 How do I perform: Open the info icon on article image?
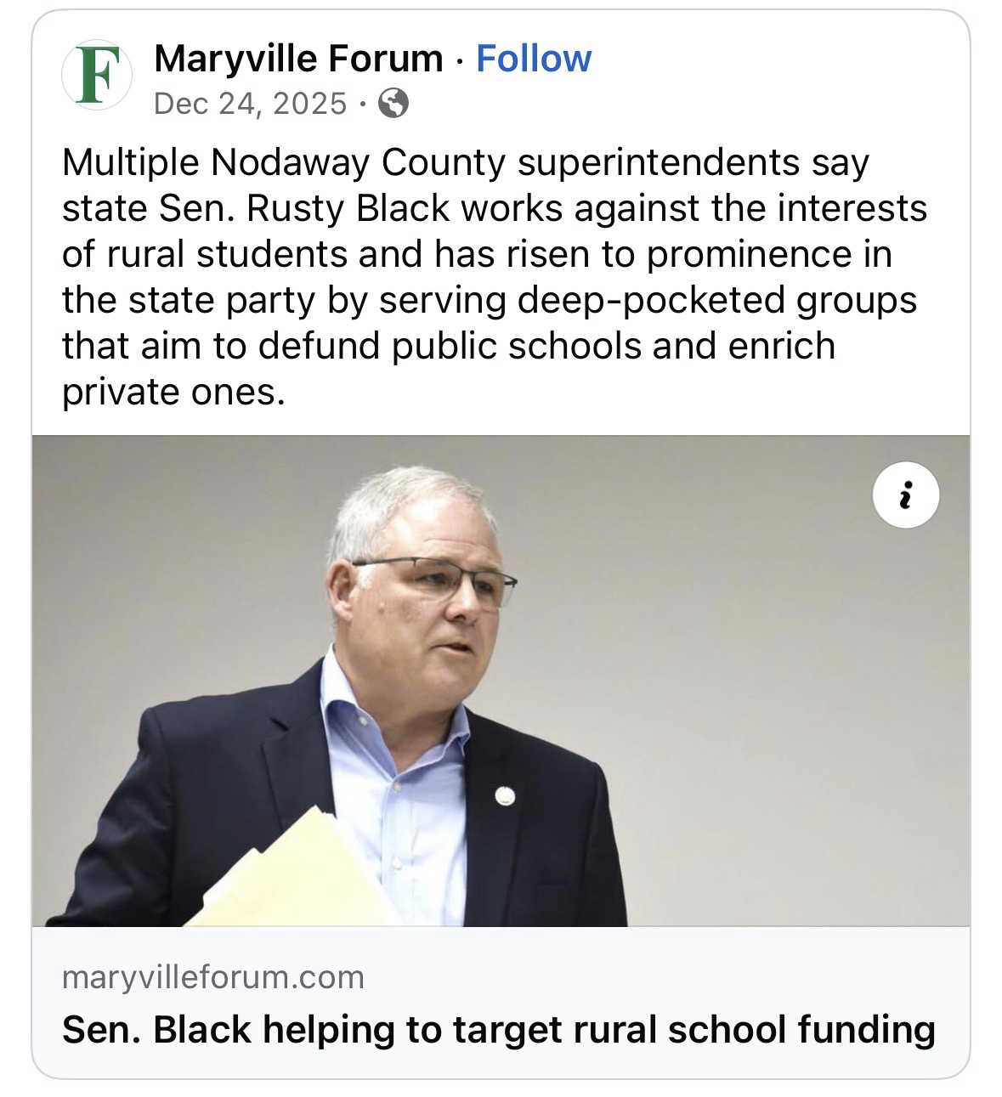click(x=906, y=494)
